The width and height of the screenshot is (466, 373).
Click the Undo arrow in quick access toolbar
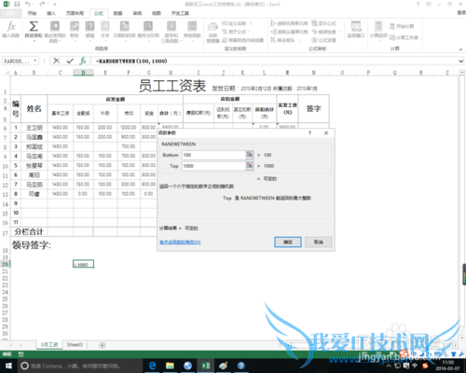click(28, 4)
